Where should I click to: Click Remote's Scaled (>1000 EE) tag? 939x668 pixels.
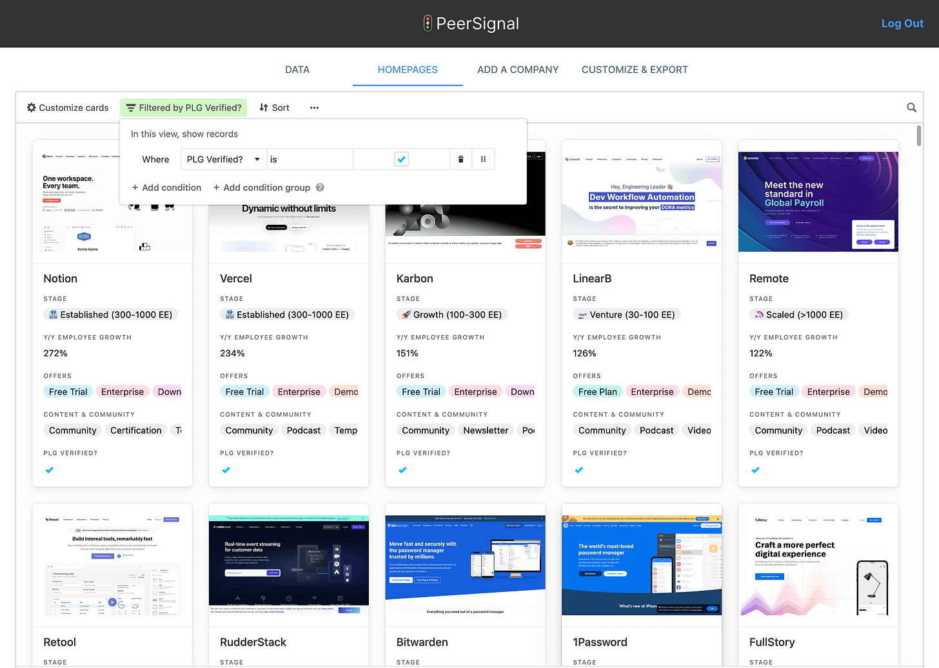[x=799, y=314]
